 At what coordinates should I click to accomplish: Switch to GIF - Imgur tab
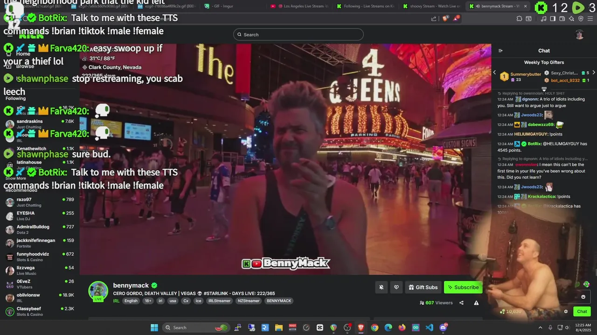pyautogui.click(x=232, y=6)
